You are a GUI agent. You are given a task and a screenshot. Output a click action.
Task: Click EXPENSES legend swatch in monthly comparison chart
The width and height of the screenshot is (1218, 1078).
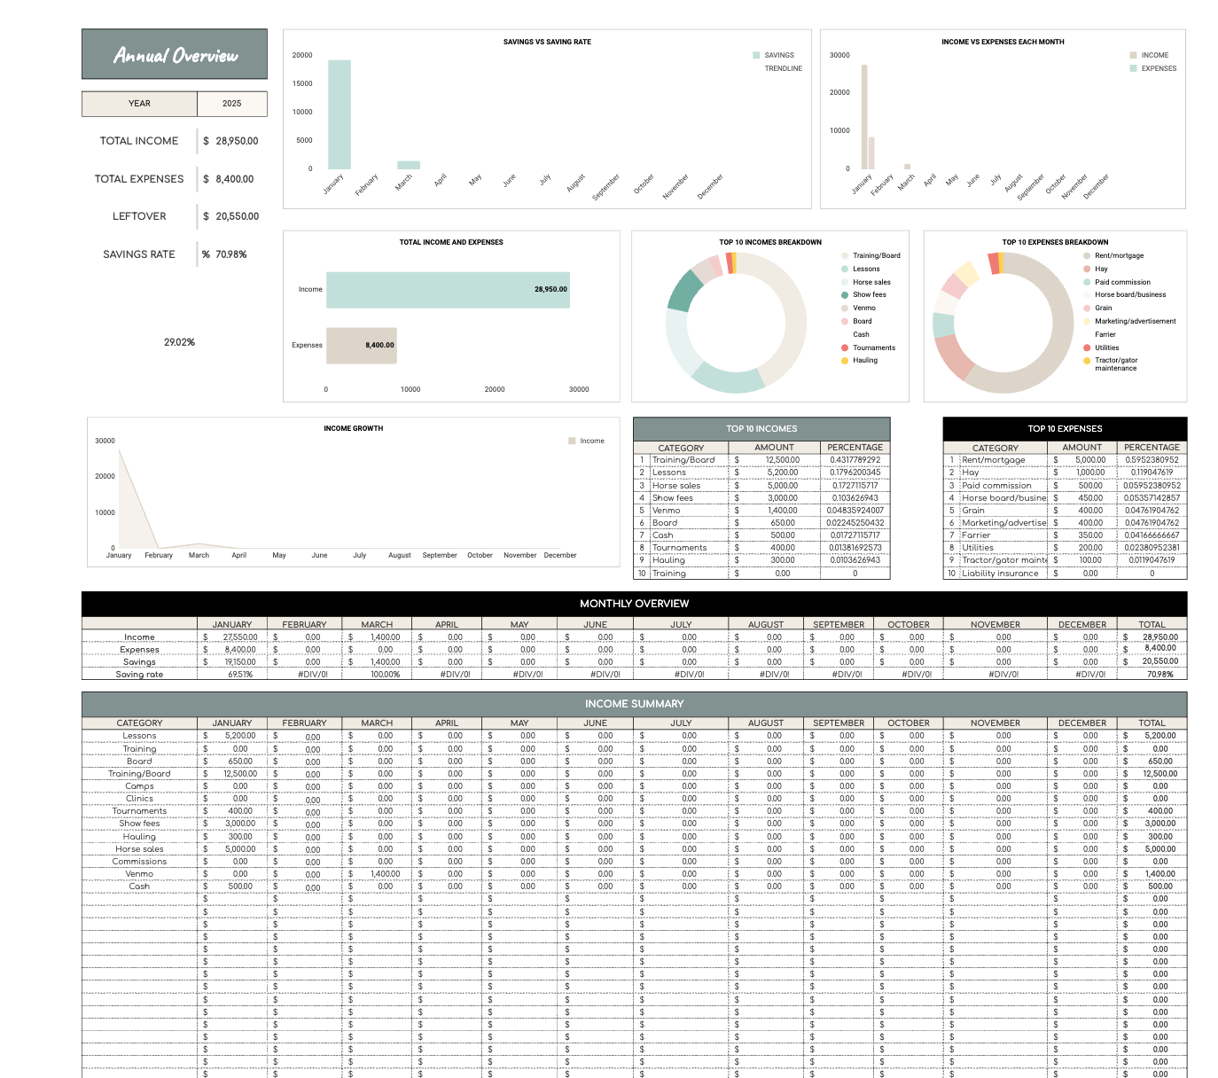[1133, 68]
